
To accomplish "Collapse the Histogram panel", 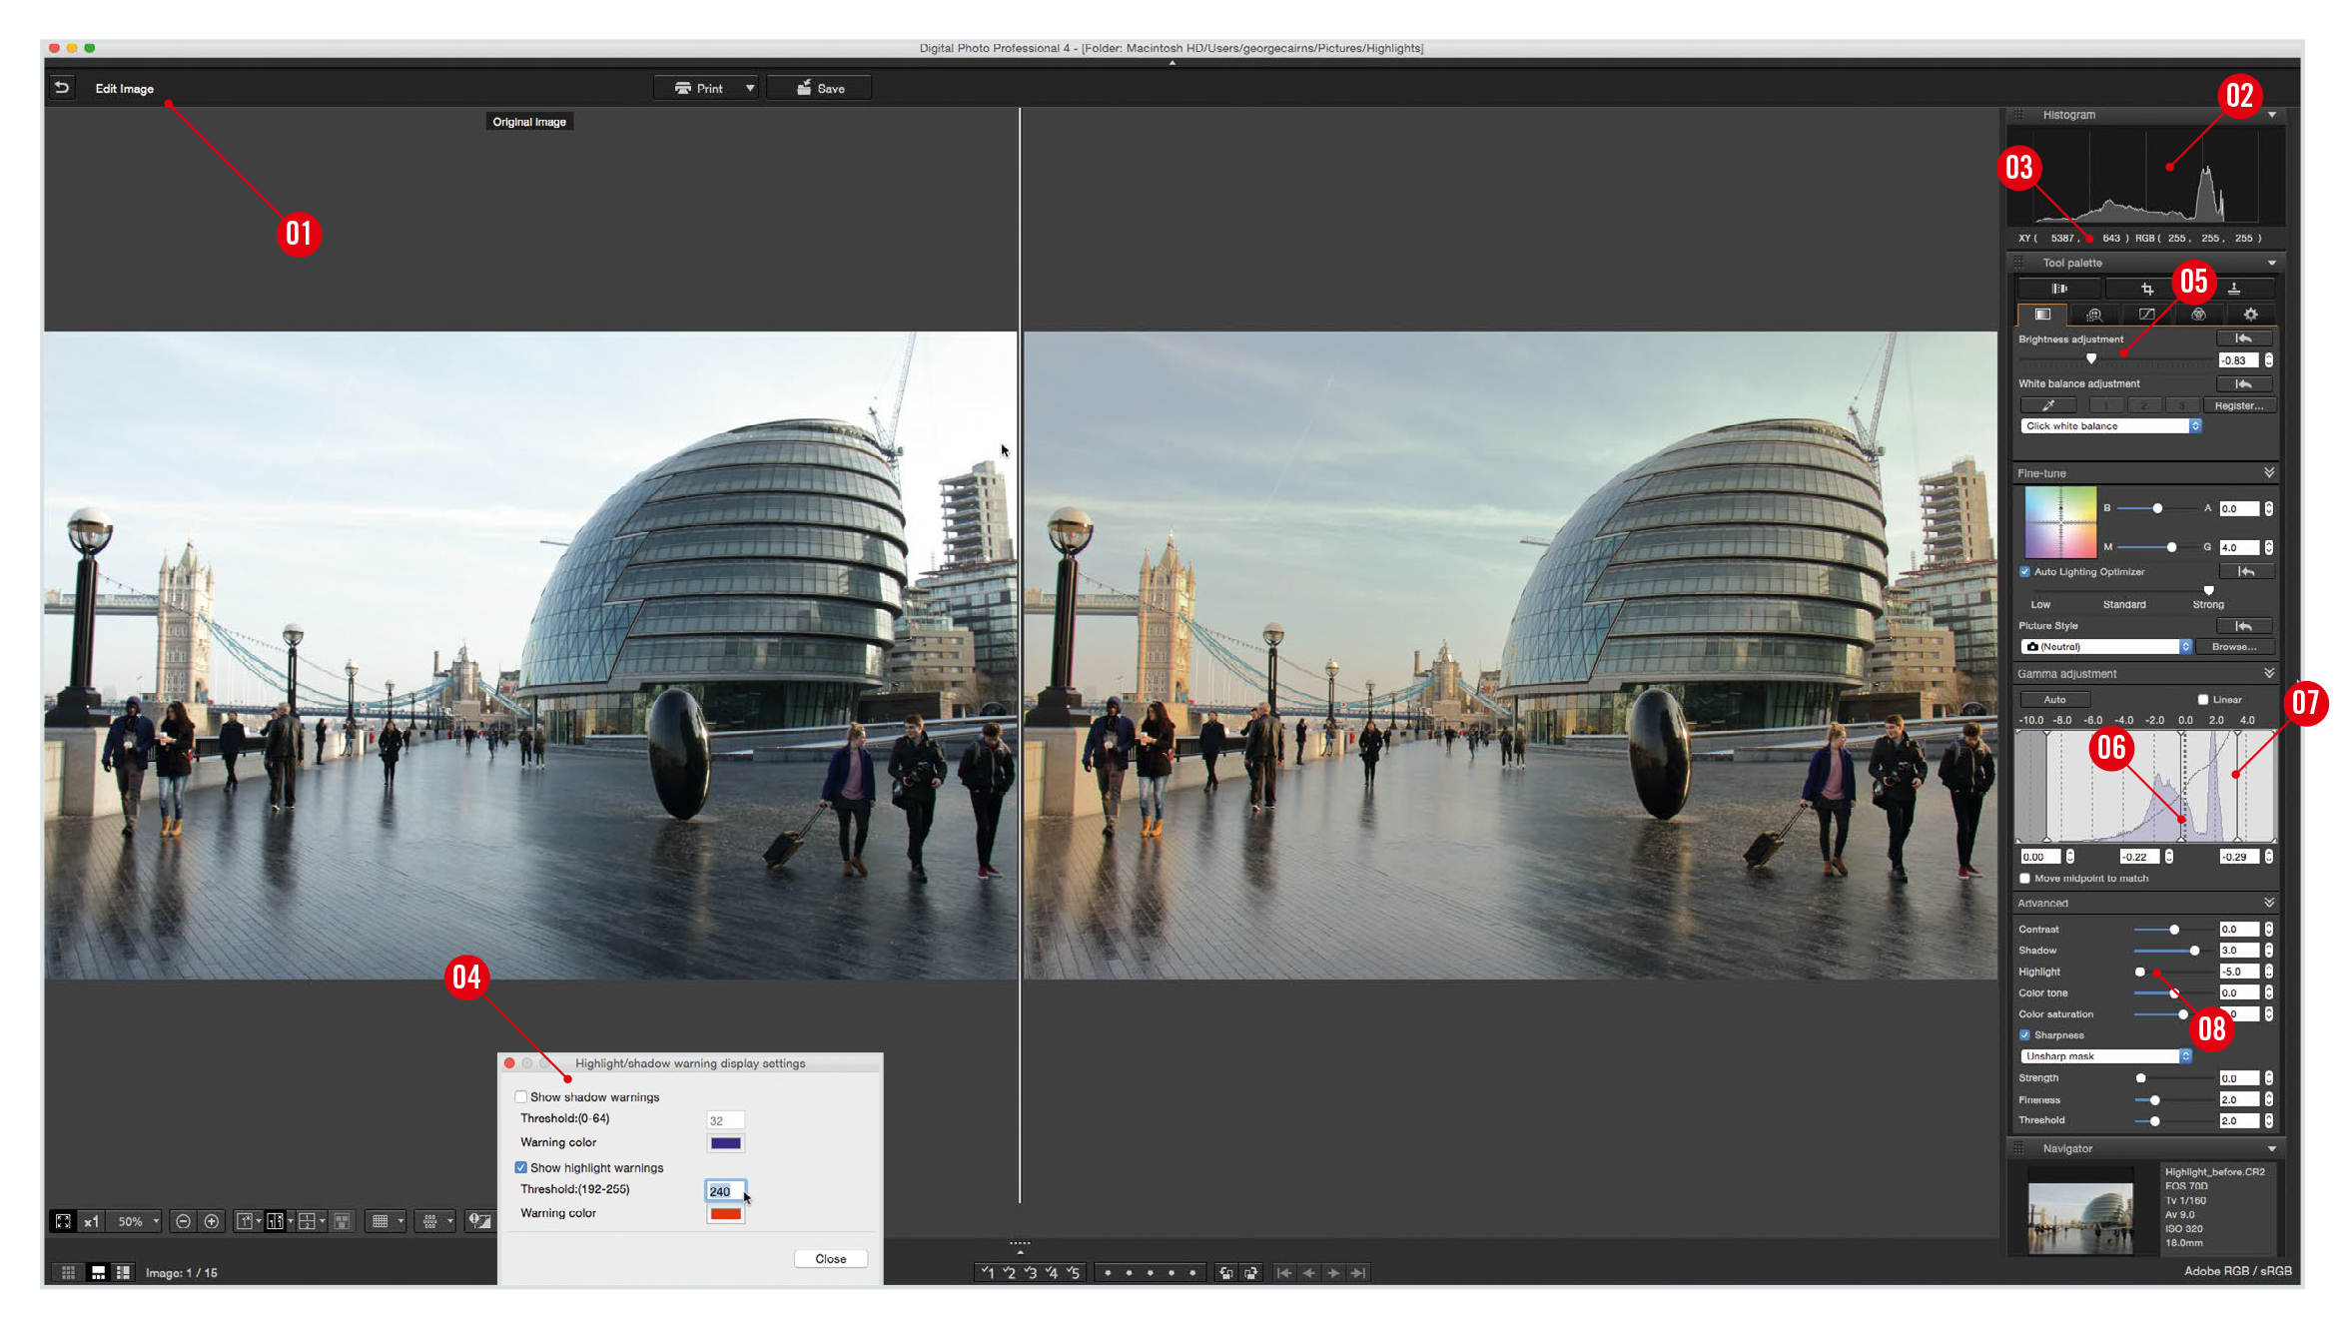I will [2274, 114].
